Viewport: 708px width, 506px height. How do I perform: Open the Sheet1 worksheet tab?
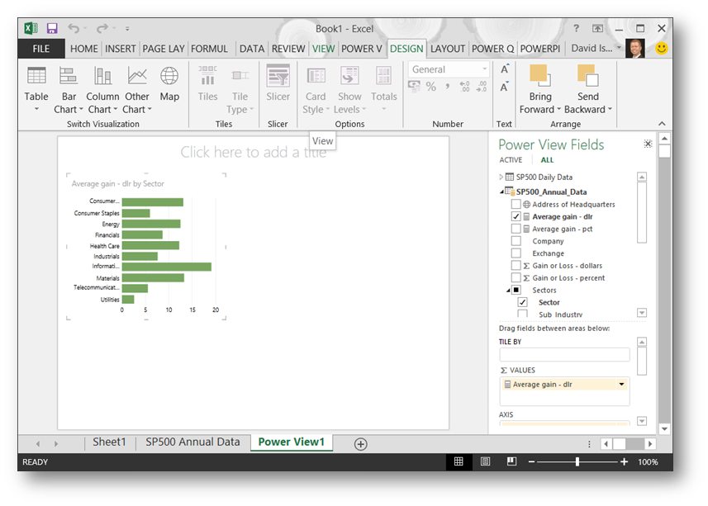click(x=109, y=442)
